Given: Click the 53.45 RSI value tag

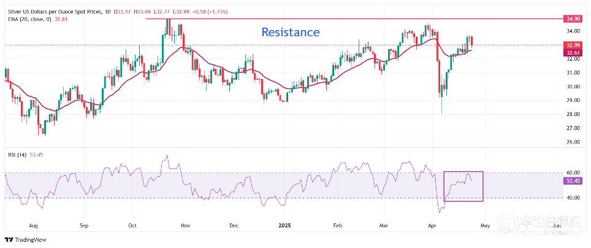Looking at the screenshot, I should pos(573,182).
